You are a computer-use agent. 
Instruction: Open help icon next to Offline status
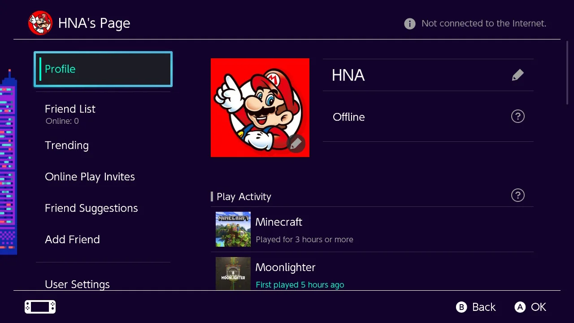(518, 117)
